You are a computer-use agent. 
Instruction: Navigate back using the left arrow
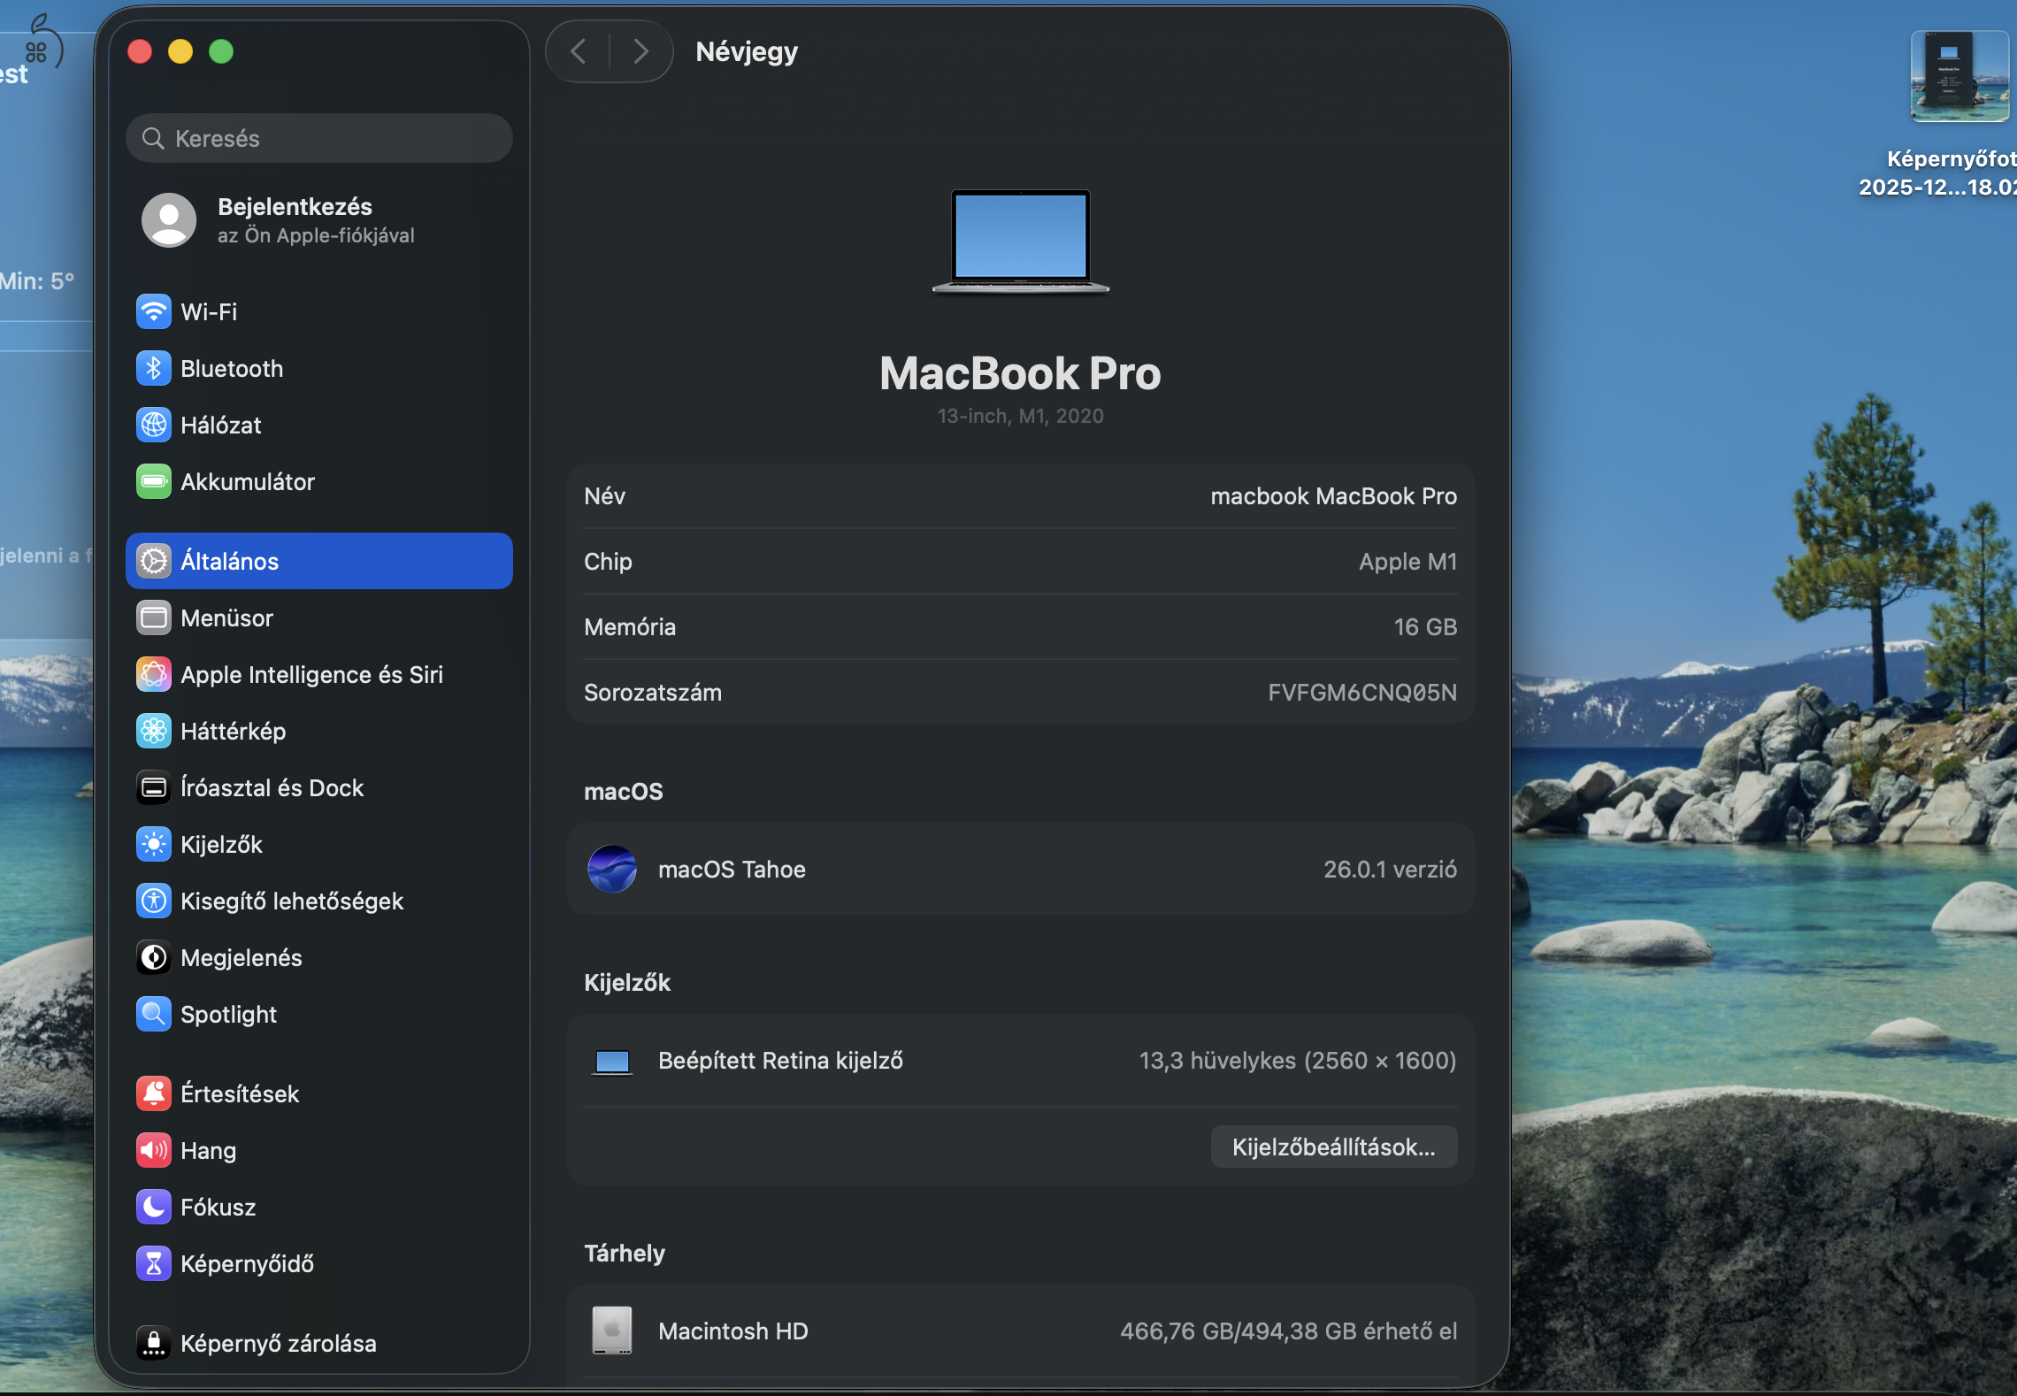[579, 51]
